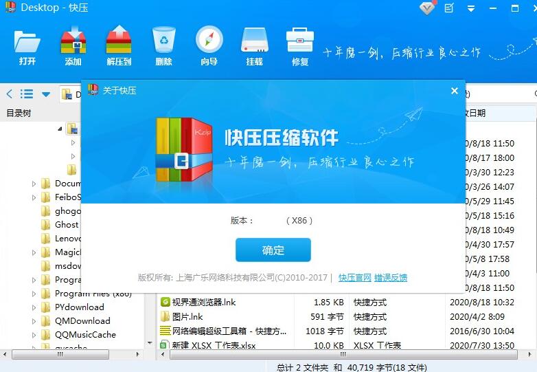Minimize the 快压 main window
537x372 pixels.
493,8
